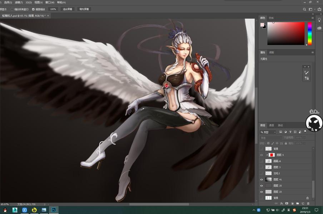Show the 图层 4 layer visibility box
The width and height of the screenshot is (323, 214).
click(x=262, y=161)
